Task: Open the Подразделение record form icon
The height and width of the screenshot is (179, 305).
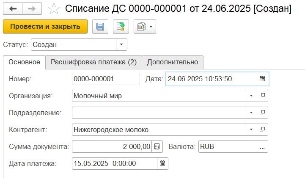Action: tap(262, 113)
